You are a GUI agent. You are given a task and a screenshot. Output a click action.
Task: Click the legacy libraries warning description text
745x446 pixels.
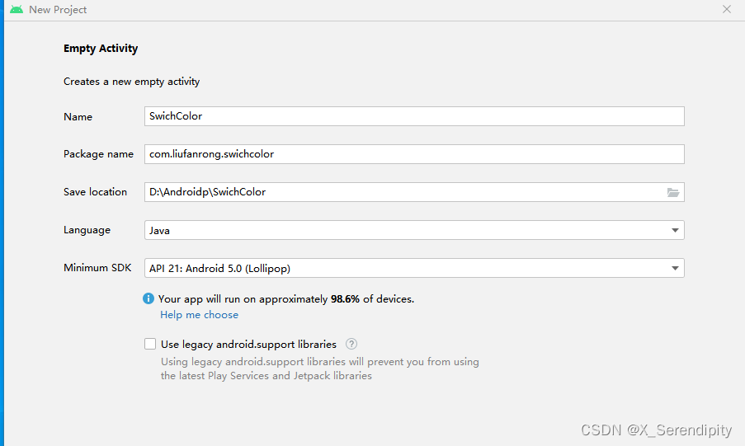320,369
